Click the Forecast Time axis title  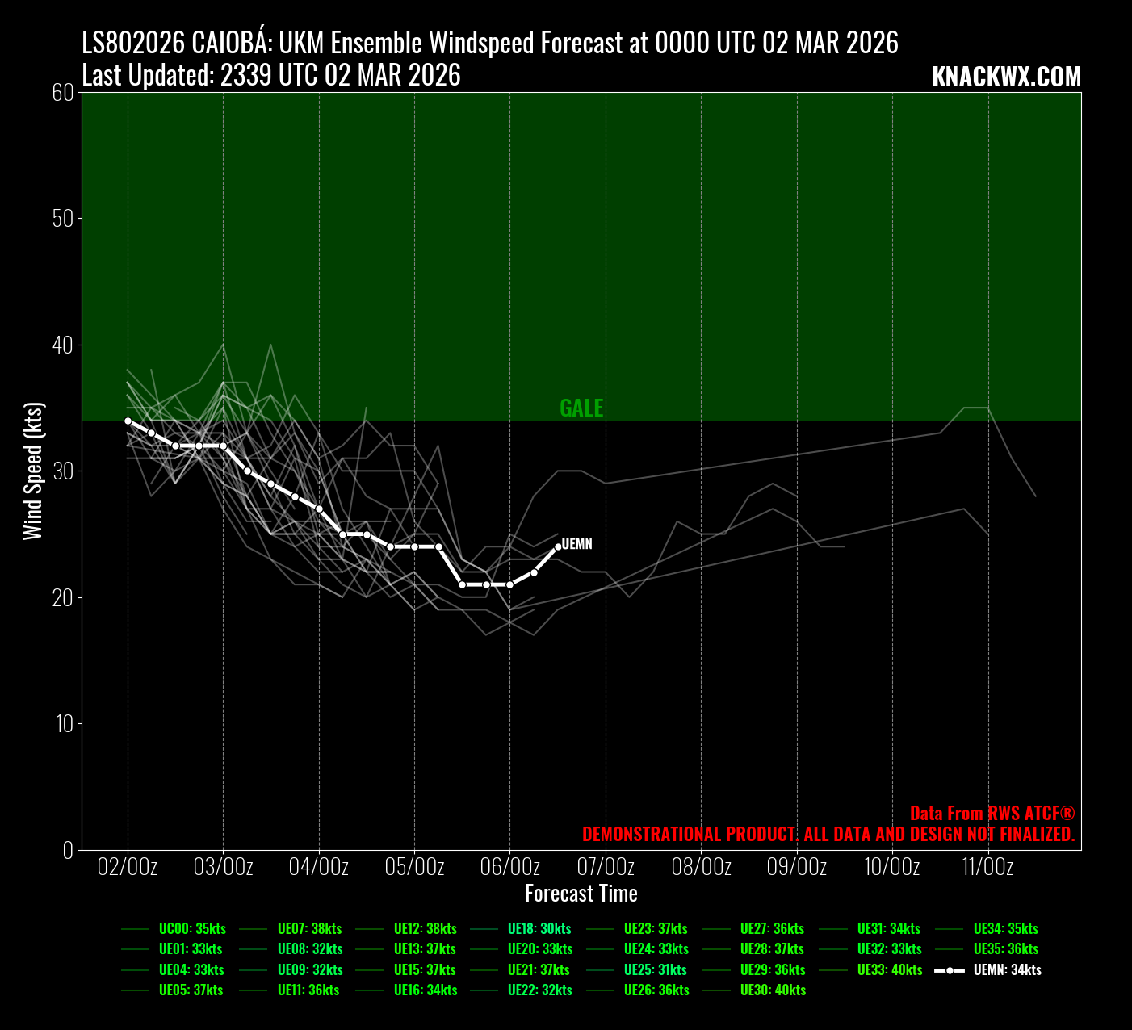581,894
